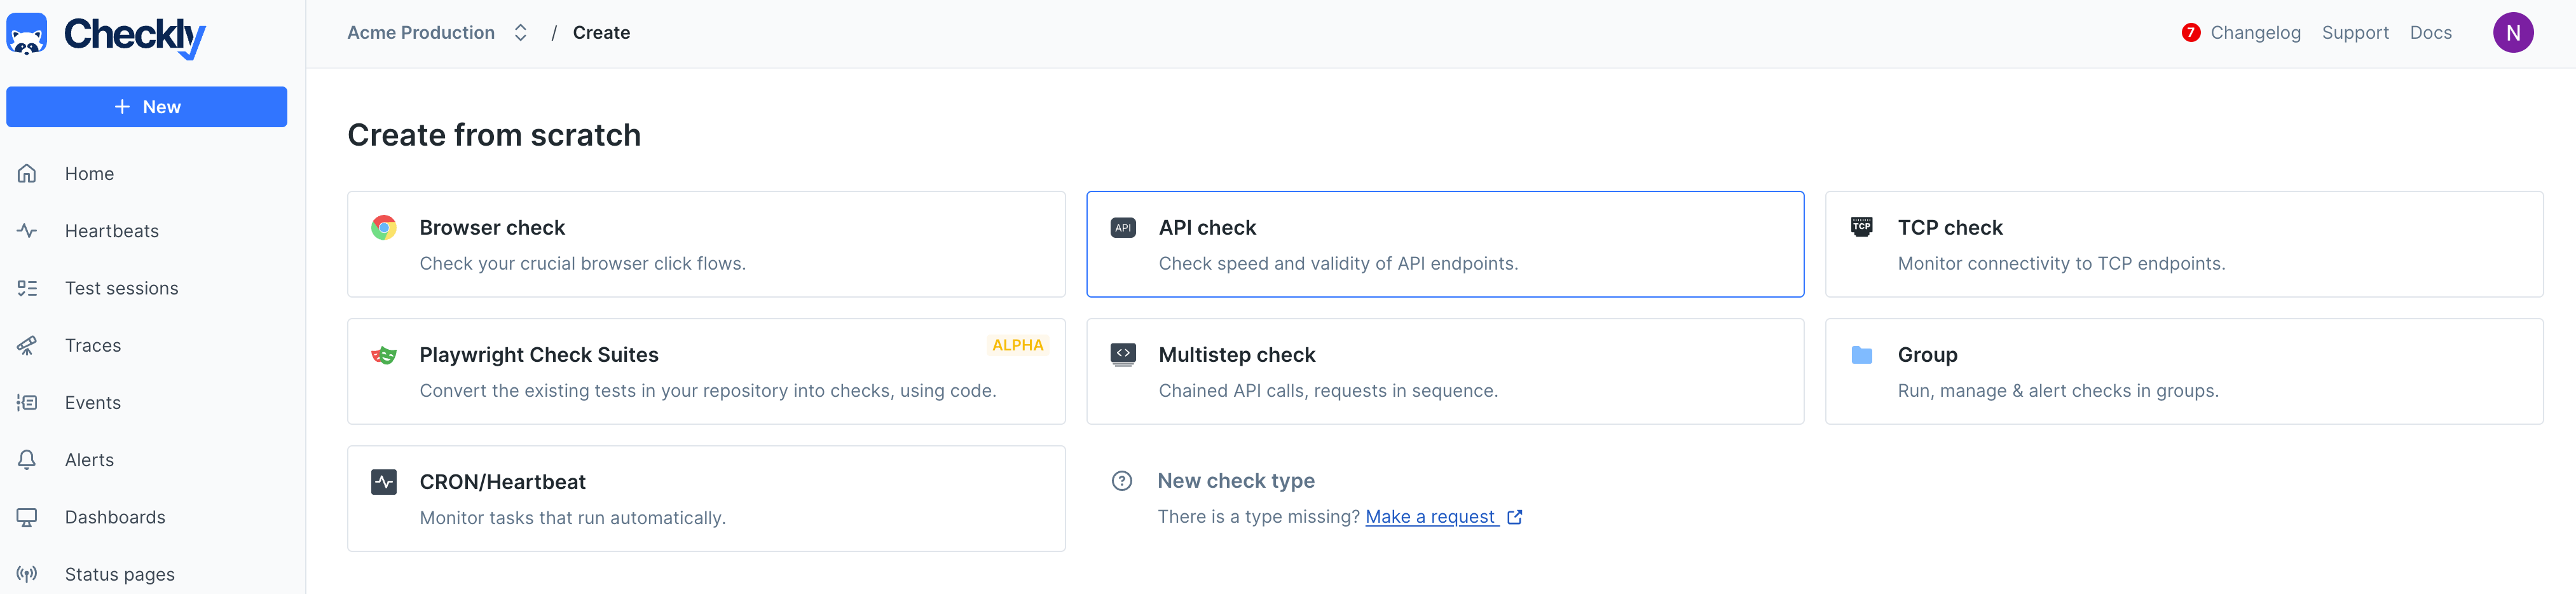Click the Status pages broadcast icon
The image size is (2576, 594).
(27, 574)
